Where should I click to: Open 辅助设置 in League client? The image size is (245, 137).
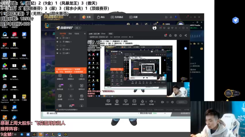[x=52, y=113]
